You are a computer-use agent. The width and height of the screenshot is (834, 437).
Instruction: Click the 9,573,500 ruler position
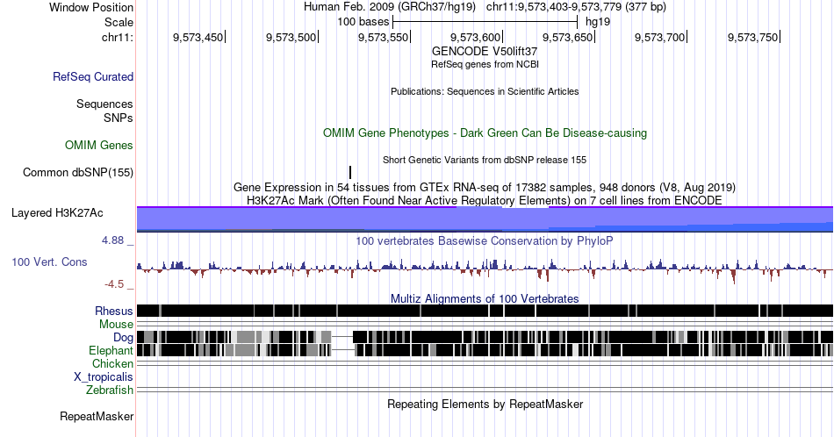(x=291, y=37)
